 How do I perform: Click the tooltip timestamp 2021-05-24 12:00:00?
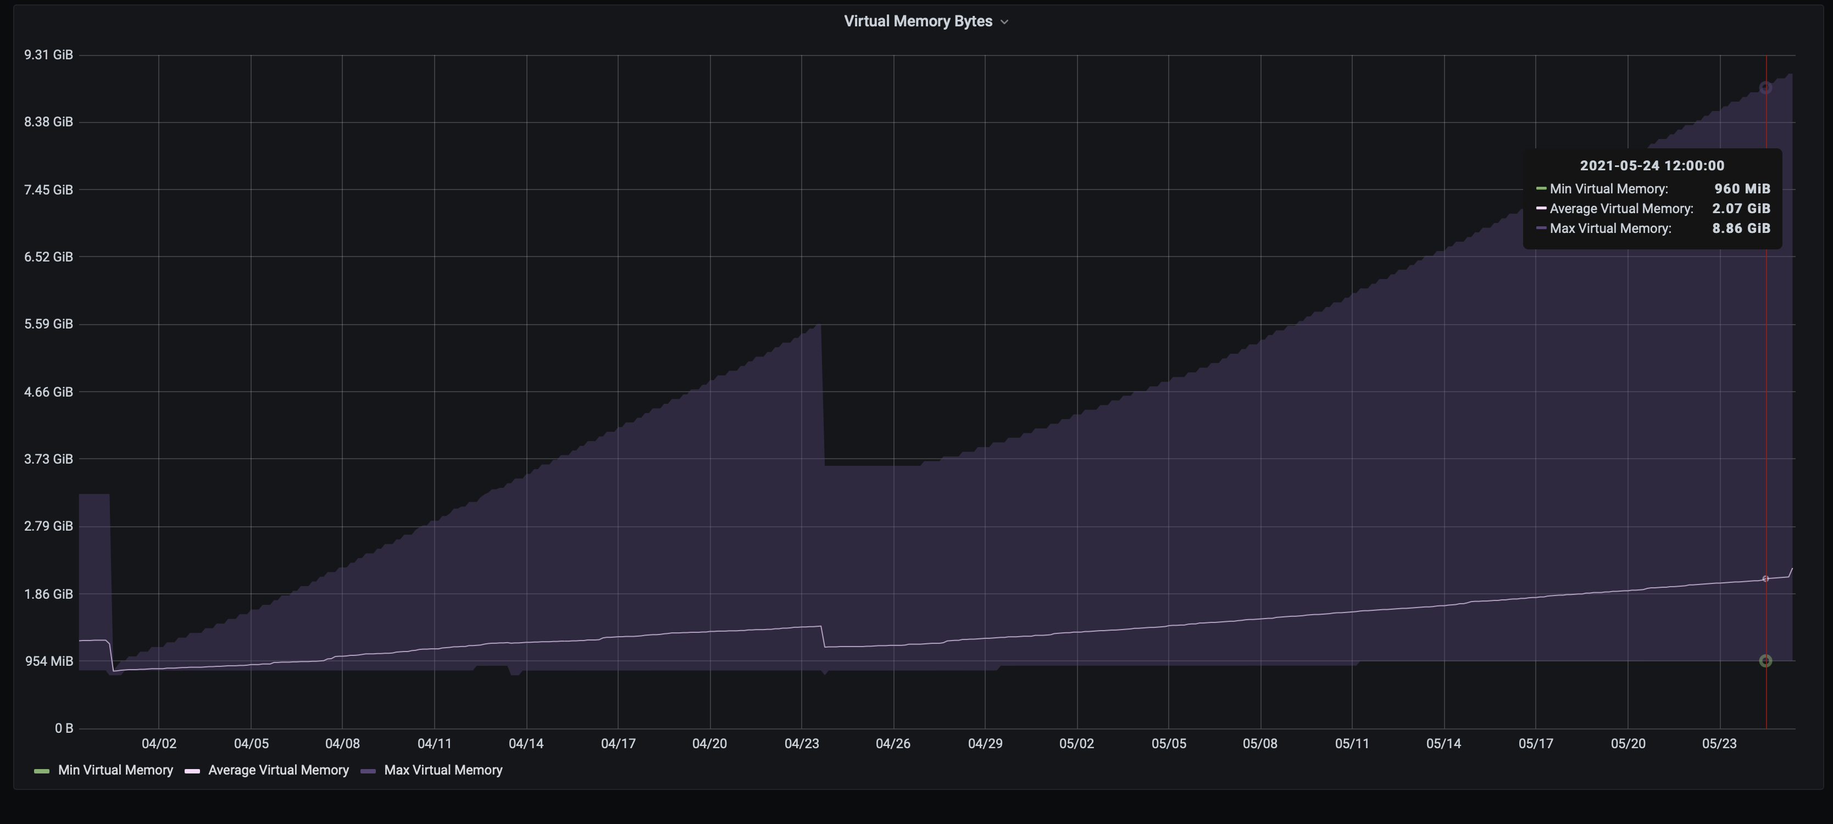[1652, 166]
